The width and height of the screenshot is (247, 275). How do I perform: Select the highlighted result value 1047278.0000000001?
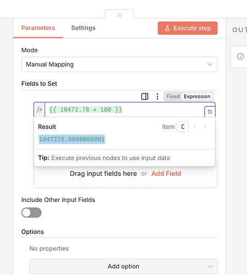[x=72, y=139]
